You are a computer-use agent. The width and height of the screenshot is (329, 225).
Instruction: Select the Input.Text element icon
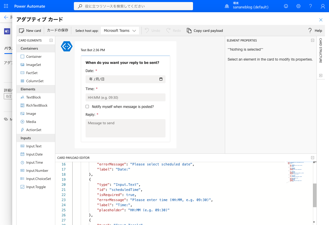(22, 146)
